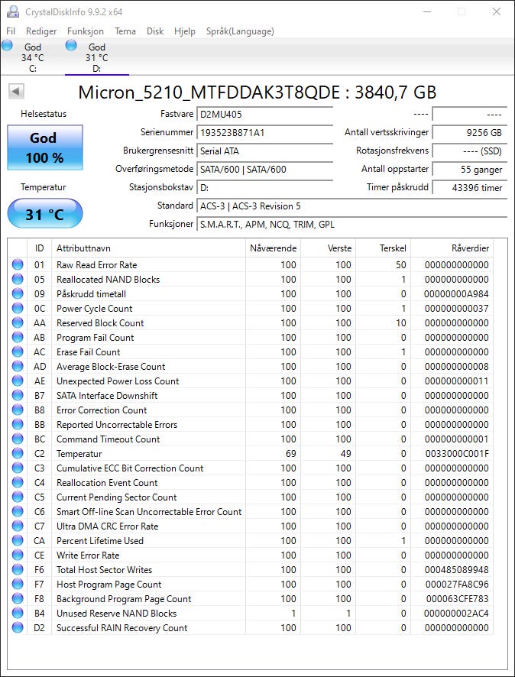Viewport: 515px width, 677px height.
Task: Click status icon for Reallocation Event Count
Action: [18, 482]
